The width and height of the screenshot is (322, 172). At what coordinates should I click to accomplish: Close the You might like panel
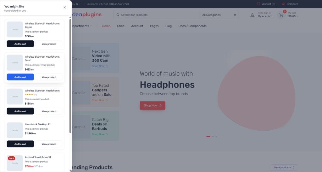65,8
